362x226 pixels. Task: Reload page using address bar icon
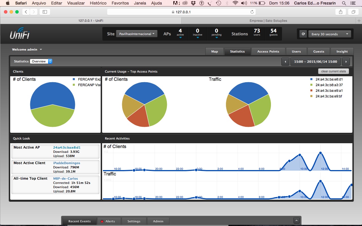[252, 12]
